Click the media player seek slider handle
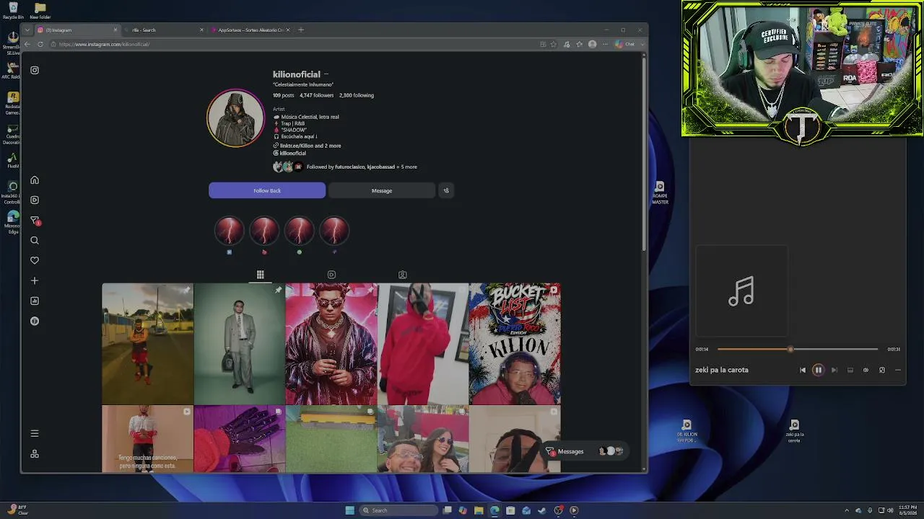924x519 pixels. (x=790, y=349)
